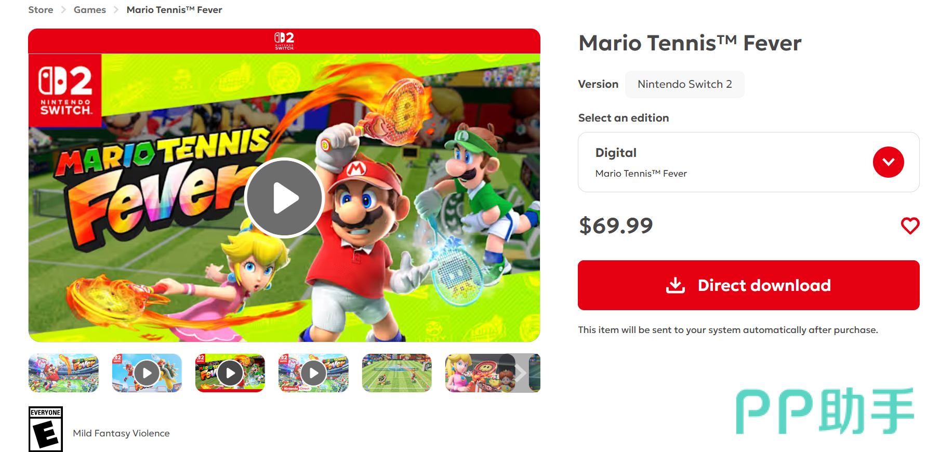Play the fourth thumbnail Nintendo Direct video

(x=313, y=373)
